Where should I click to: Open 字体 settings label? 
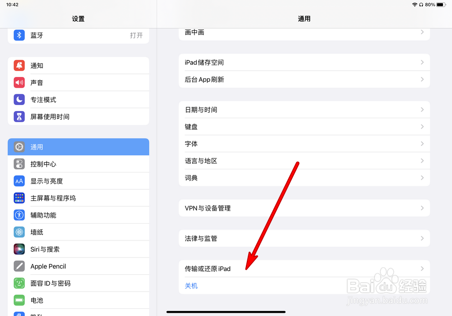pos(191,144)
